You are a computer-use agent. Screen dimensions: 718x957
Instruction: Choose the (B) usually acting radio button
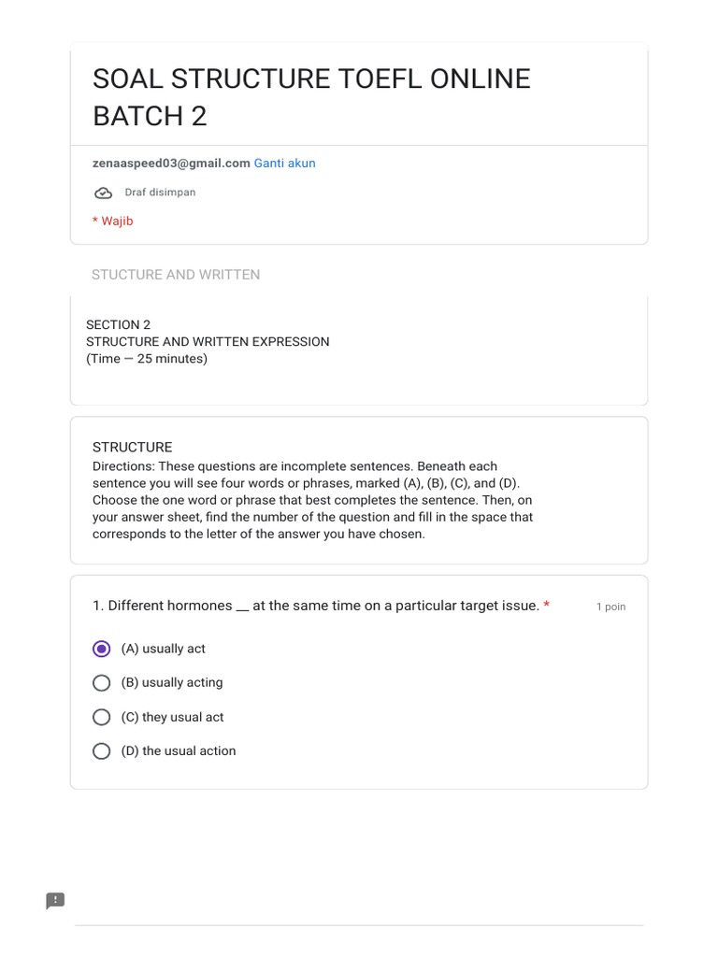coord(102,683)
